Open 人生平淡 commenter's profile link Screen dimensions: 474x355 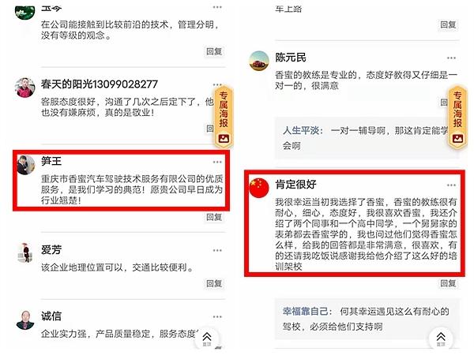301,130
